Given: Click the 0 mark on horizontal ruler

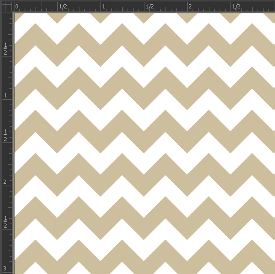Looking at the screenshot, I should coord(17,7).
